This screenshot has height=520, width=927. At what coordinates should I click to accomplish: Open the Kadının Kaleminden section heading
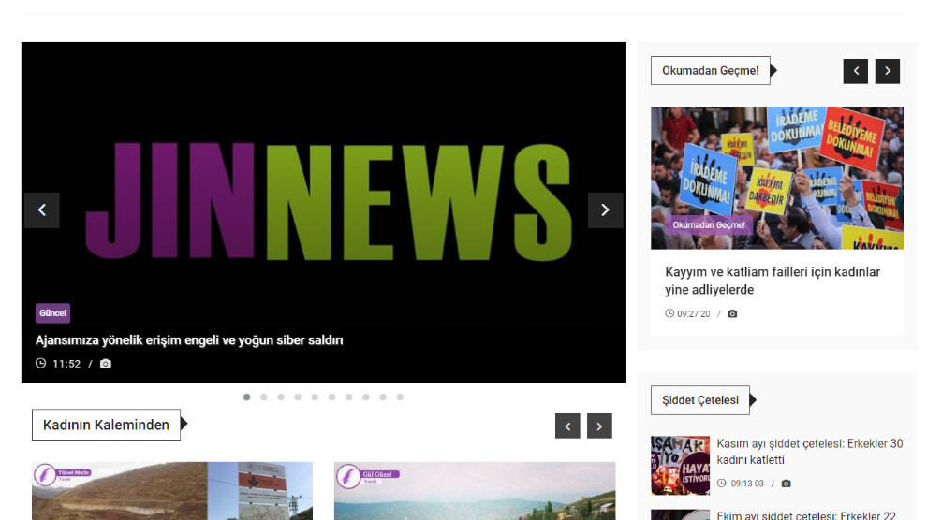click(x=107, y=425)
